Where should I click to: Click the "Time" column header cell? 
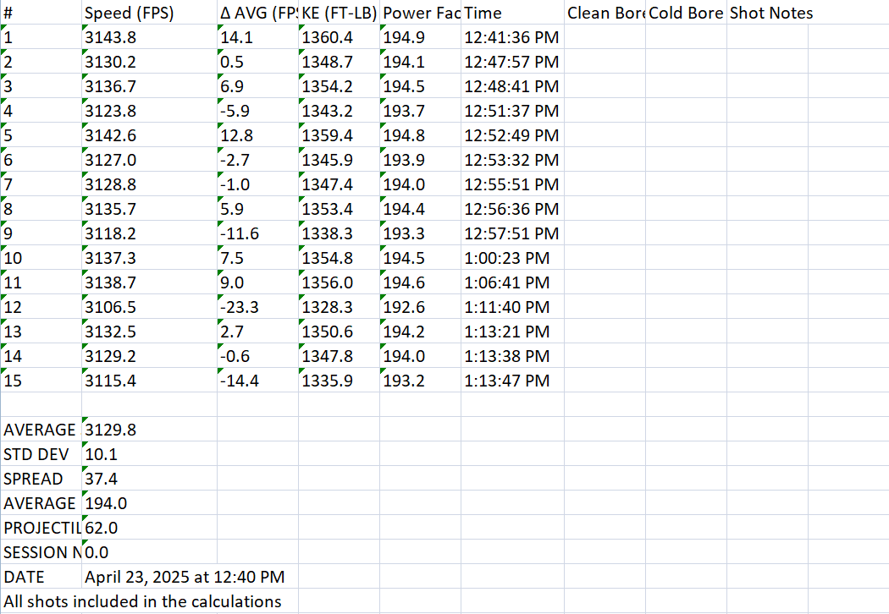tap(483, 13)
